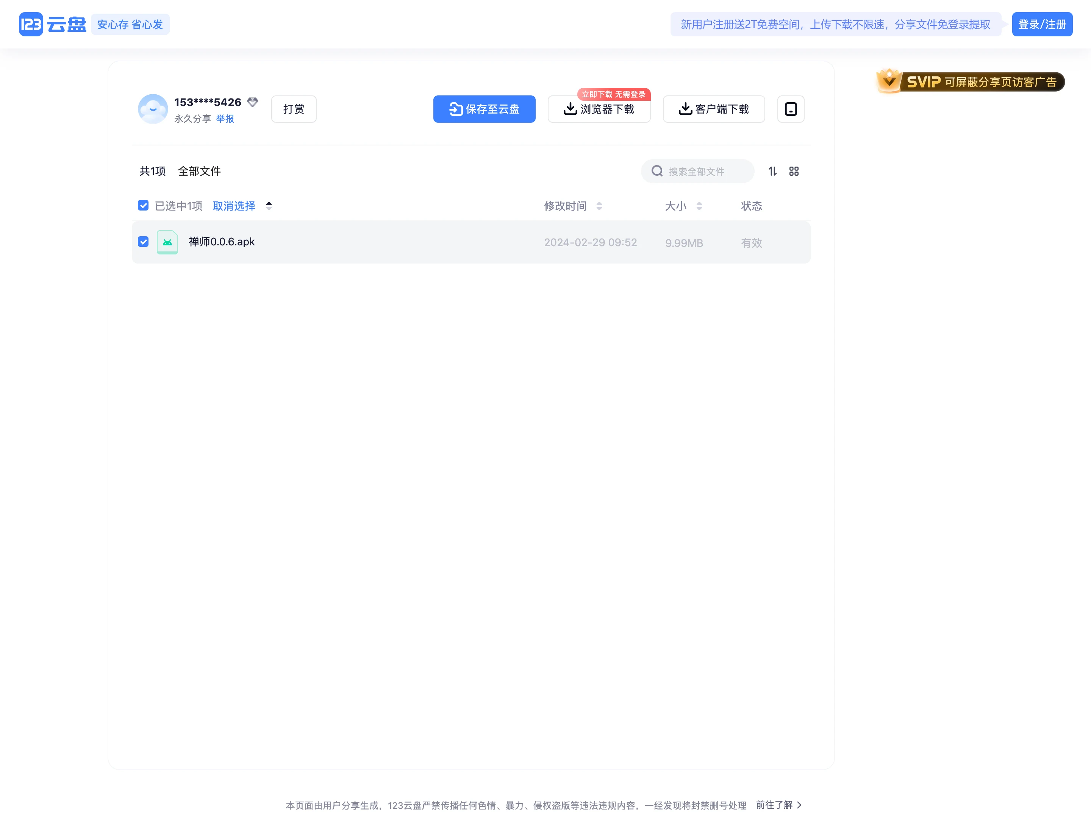Click the 全部文件 breadcrumb
The image size is (1091, 833).
199,171
